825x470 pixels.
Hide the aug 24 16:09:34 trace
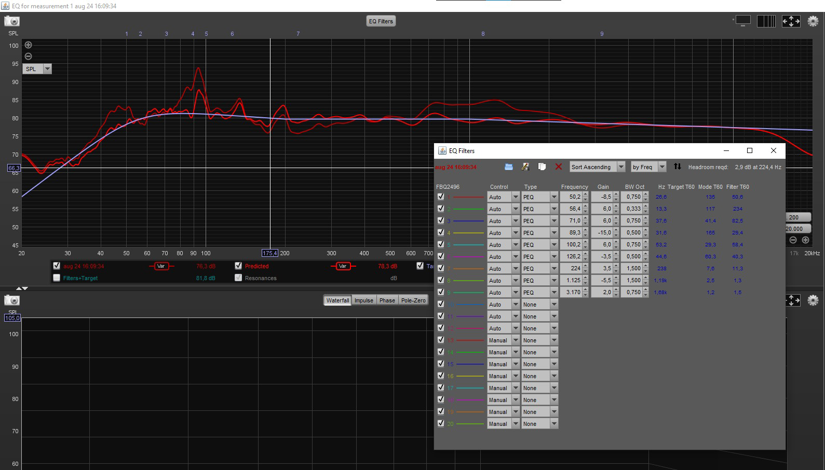click(x=57, y=266)
